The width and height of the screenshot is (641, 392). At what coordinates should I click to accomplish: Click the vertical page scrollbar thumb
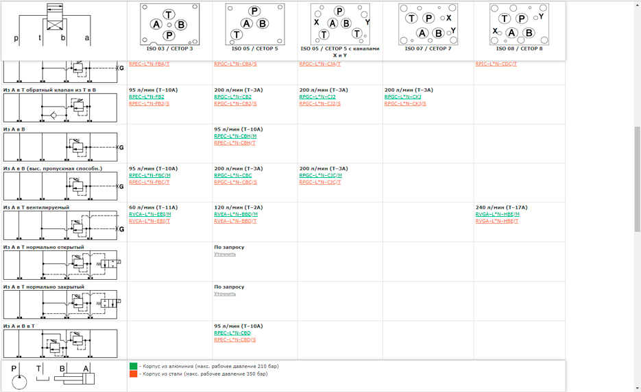pyautogui.click(x=637, y=179)
